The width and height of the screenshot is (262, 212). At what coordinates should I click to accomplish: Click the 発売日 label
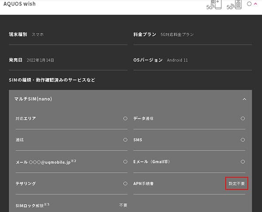(x=16, y=60)
